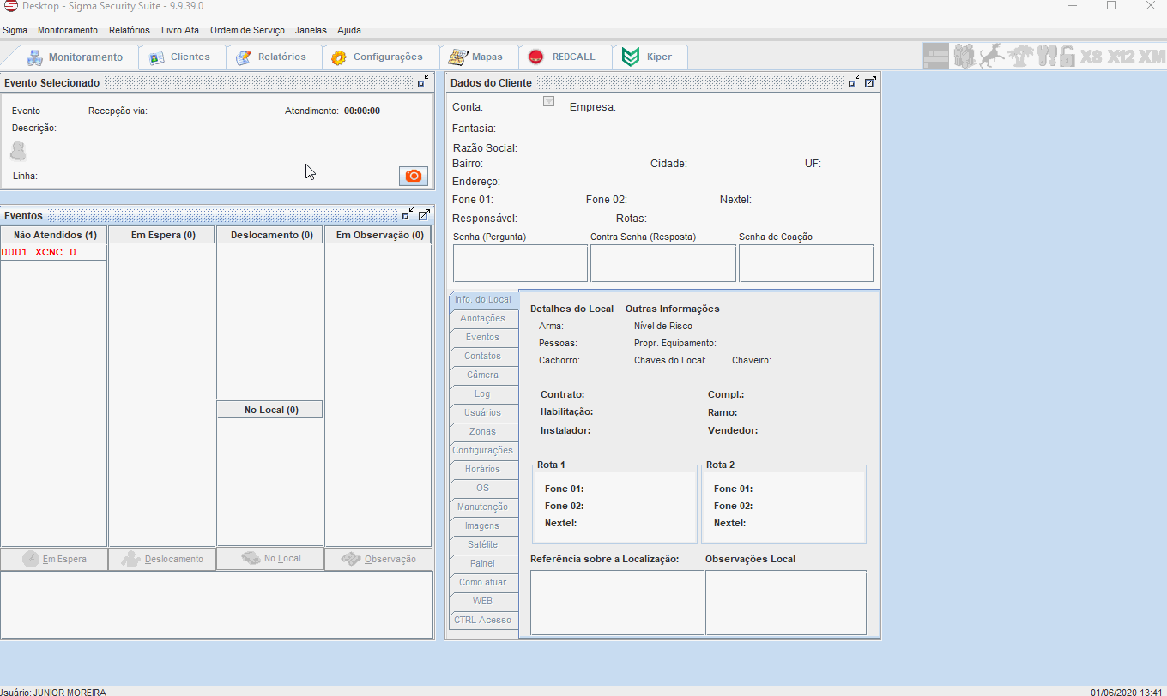1167x696 pixels.
Task: Select the Usuários side tab
Action: [x=483, y=412]
